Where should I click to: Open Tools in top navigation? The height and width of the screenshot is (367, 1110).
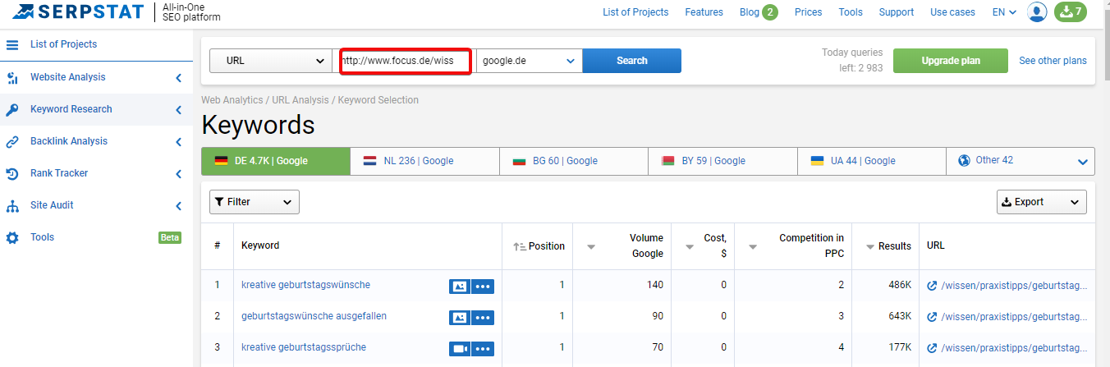[851, 12]
